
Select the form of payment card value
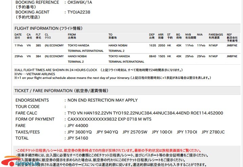pos(109,119)
